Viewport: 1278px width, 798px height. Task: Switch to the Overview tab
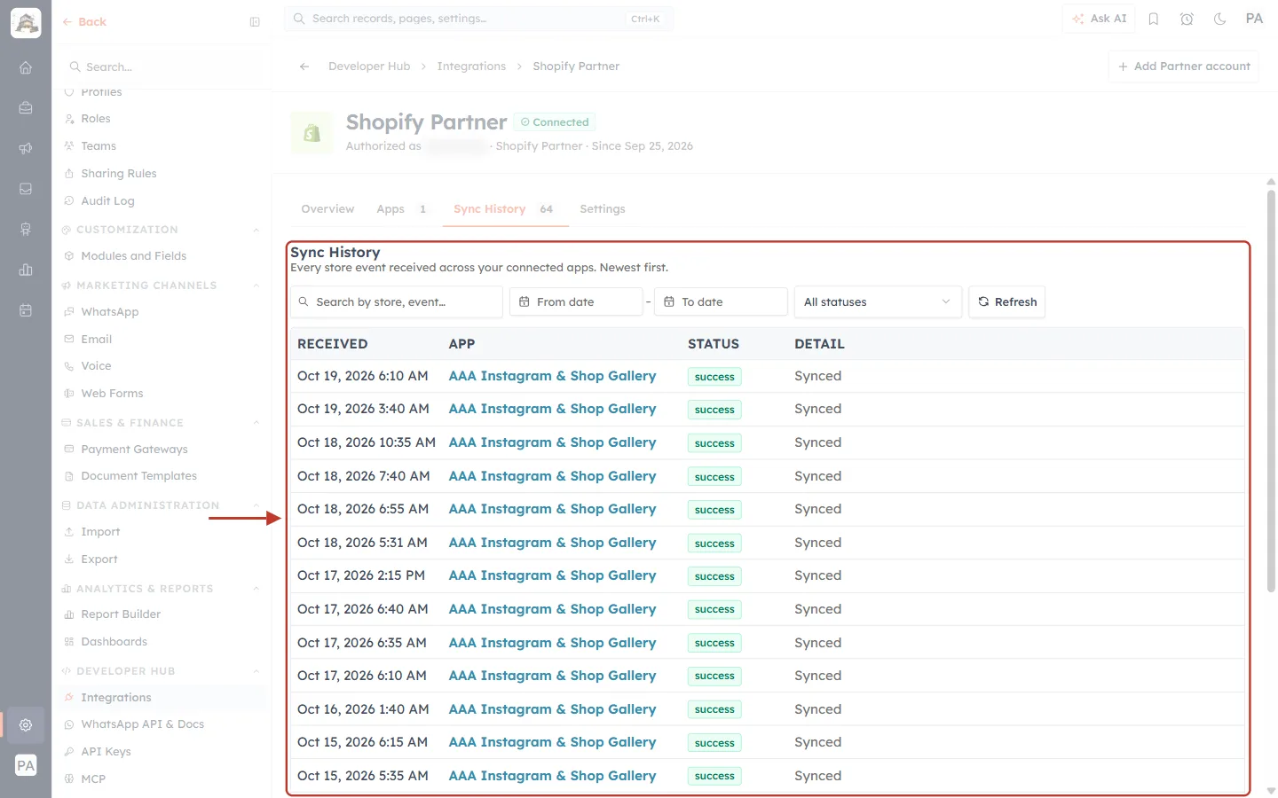point(327,209)
